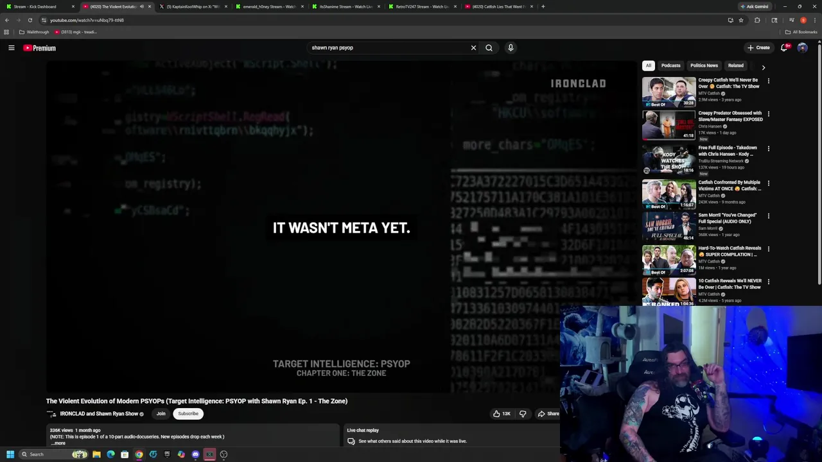Bookmark this page with star icon
The image size is (822, 462).
click(741, 20)
